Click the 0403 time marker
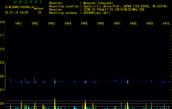 click(x=51, y=23)
